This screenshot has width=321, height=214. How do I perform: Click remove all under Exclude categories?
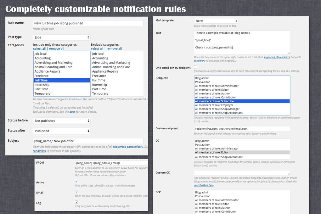114,48
